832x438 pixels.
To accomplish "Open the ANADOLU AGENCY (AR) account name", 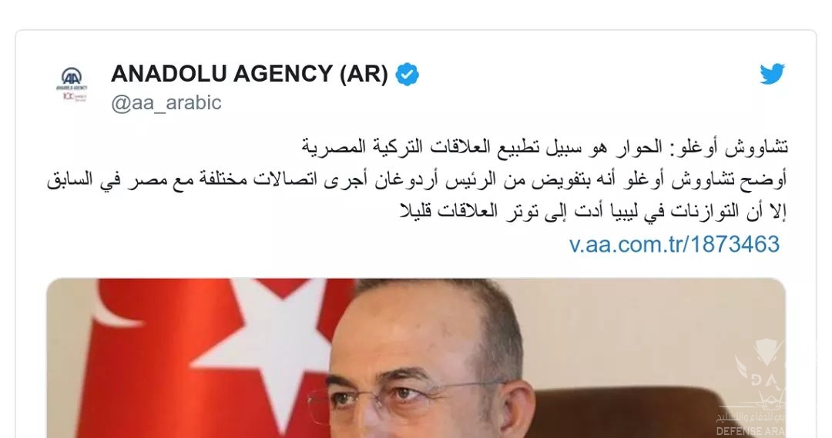I will pyautogui.click(x=250, y=74).
